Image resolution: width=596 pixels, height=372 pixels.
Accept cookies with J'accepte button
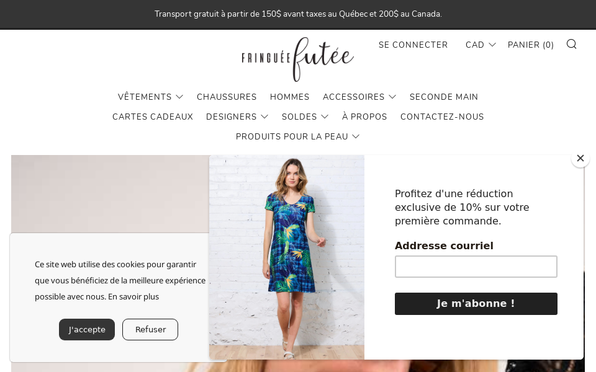(87, 329)
